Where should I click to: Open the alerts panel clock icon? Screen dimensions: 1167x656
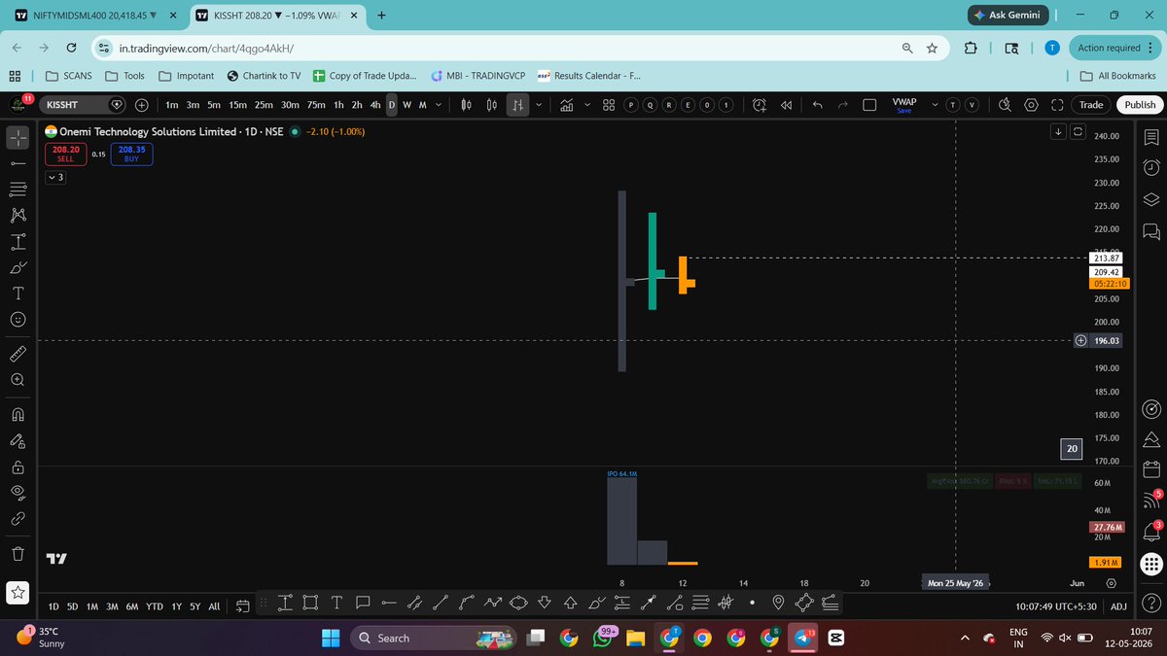click(x=1150, y=167)
